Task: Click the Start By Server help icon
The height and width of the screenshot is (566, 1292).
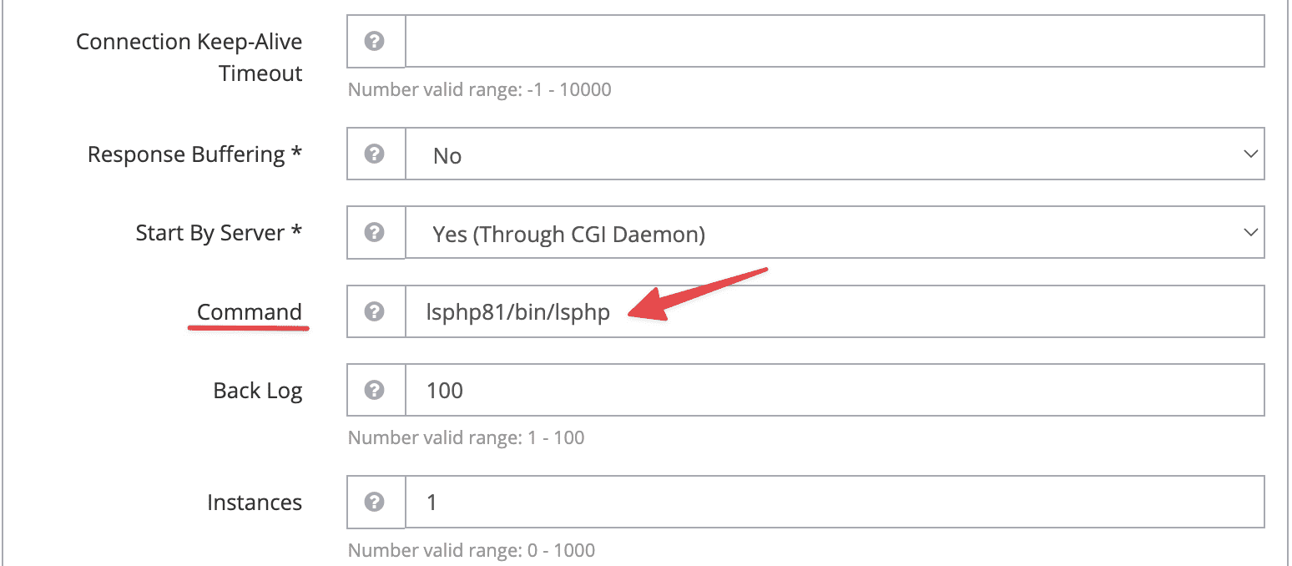Action: coord(376,233)
